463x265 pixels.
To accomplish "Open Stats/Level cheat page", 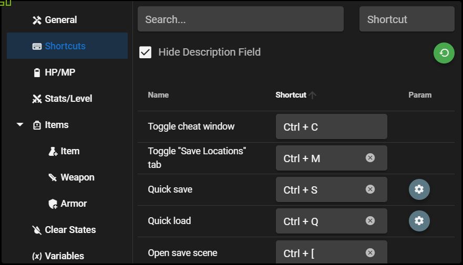I will point(68,99).
